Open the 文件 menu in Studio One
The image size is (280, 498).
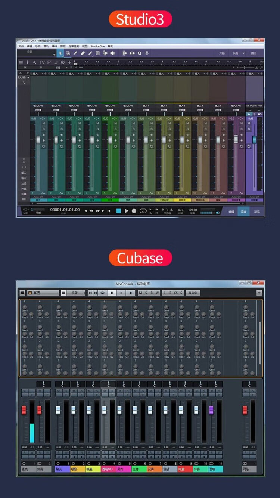[21, 46]
